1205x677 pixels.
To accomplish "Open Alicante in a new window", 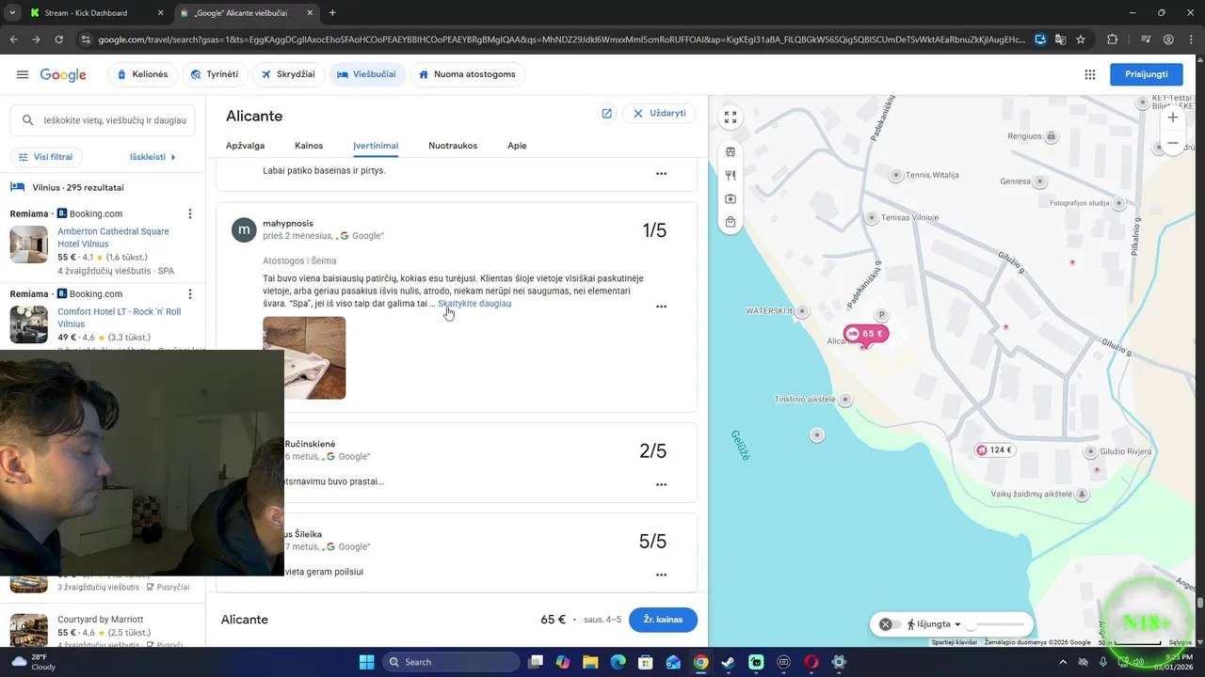I will click(x=606, y=113).
